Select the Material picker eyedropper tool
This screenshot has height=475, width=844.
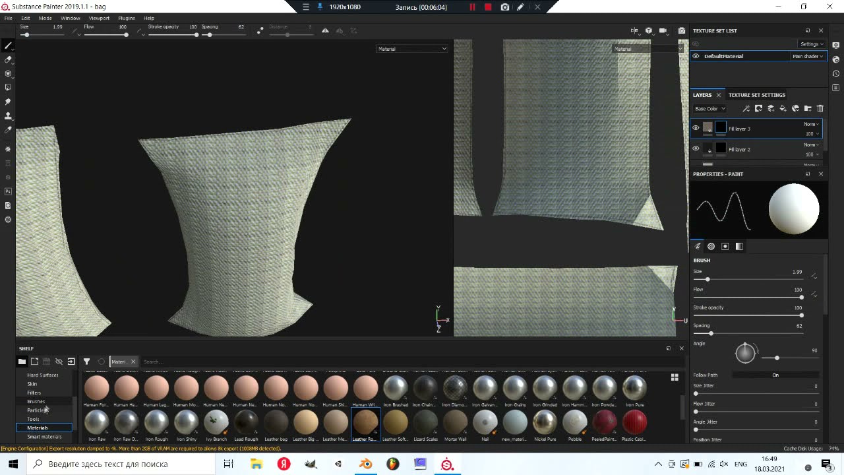pyautogui.click(x=8, y=130)
